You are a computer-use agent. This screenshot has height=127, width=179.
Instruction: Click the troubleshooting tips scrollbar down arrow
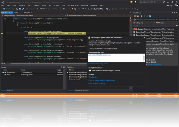(144, 61)
